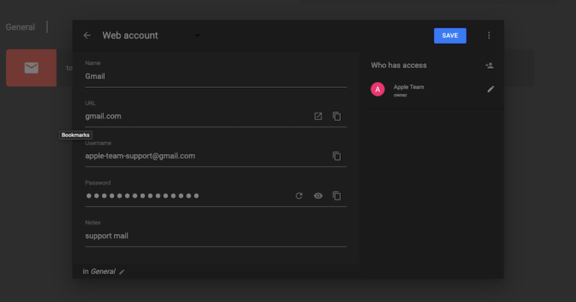The image size is (576, 302).
Task: Click the Bookmarks tooltip label
Action: 75,135
